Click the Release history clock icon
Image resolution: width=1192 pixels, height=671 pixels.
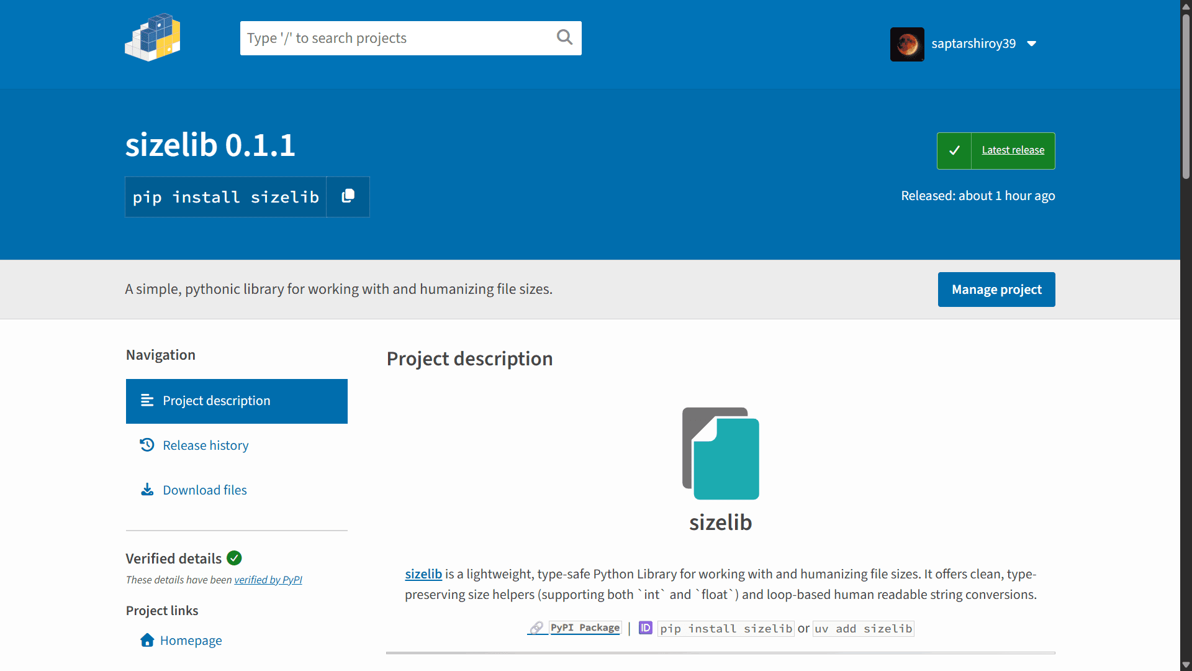(147, 445)
